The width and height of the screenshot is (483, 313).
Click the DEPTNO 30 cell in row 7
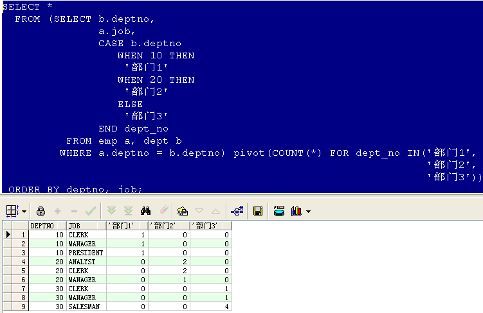[x=47, y=289]
